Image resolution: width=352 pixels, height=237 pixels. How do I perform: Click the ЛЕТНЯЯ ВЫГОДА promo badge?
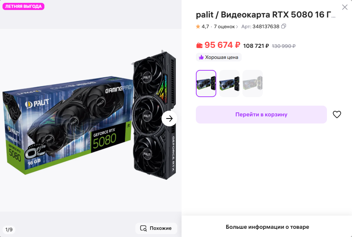click(x=23, y=6)
